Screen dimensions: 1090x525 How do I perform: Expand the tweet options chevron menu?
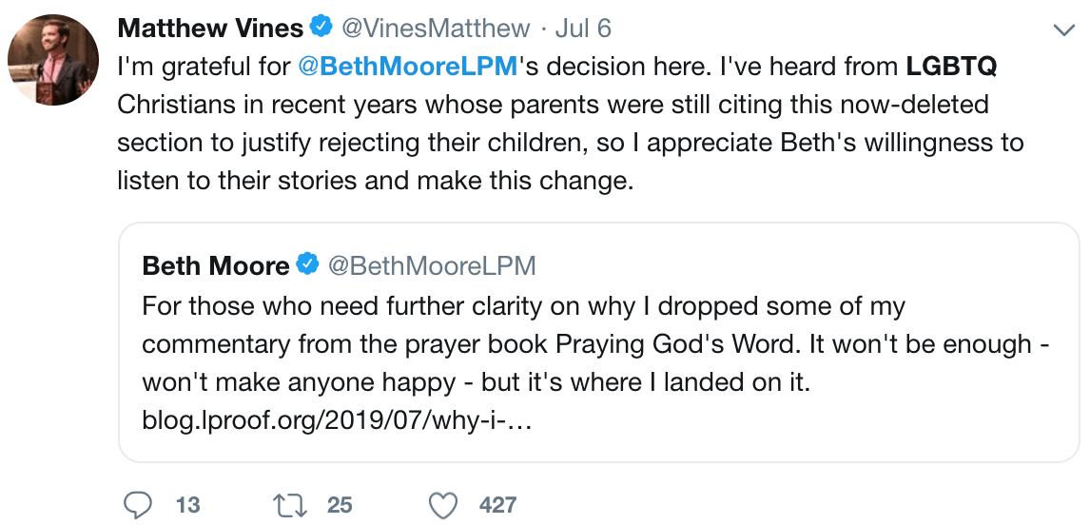click(1063, 30)
